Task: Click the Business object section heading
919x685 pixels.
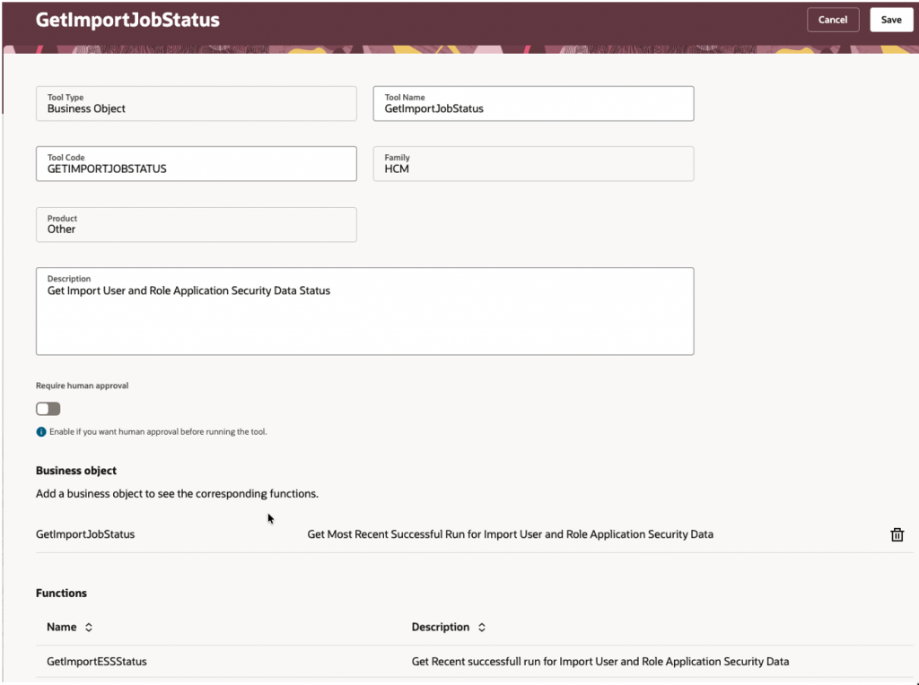Action: click(76, 471)
